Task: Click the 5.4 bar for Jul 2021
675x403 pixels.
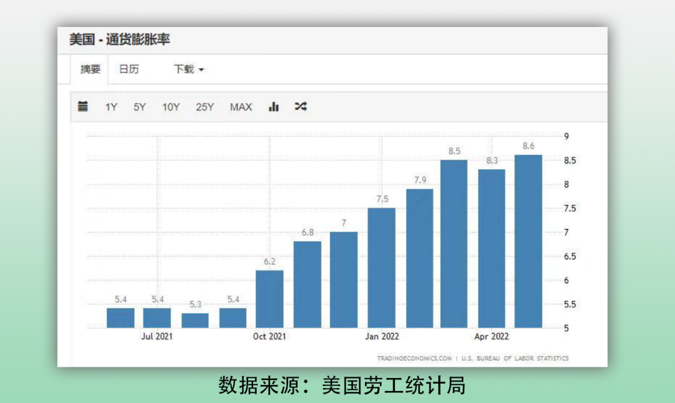Action: (x=157, y=318)
